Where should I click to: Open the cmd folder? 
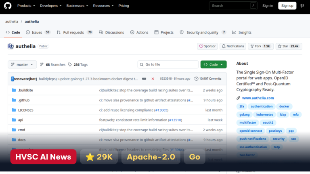coord(21,130)
